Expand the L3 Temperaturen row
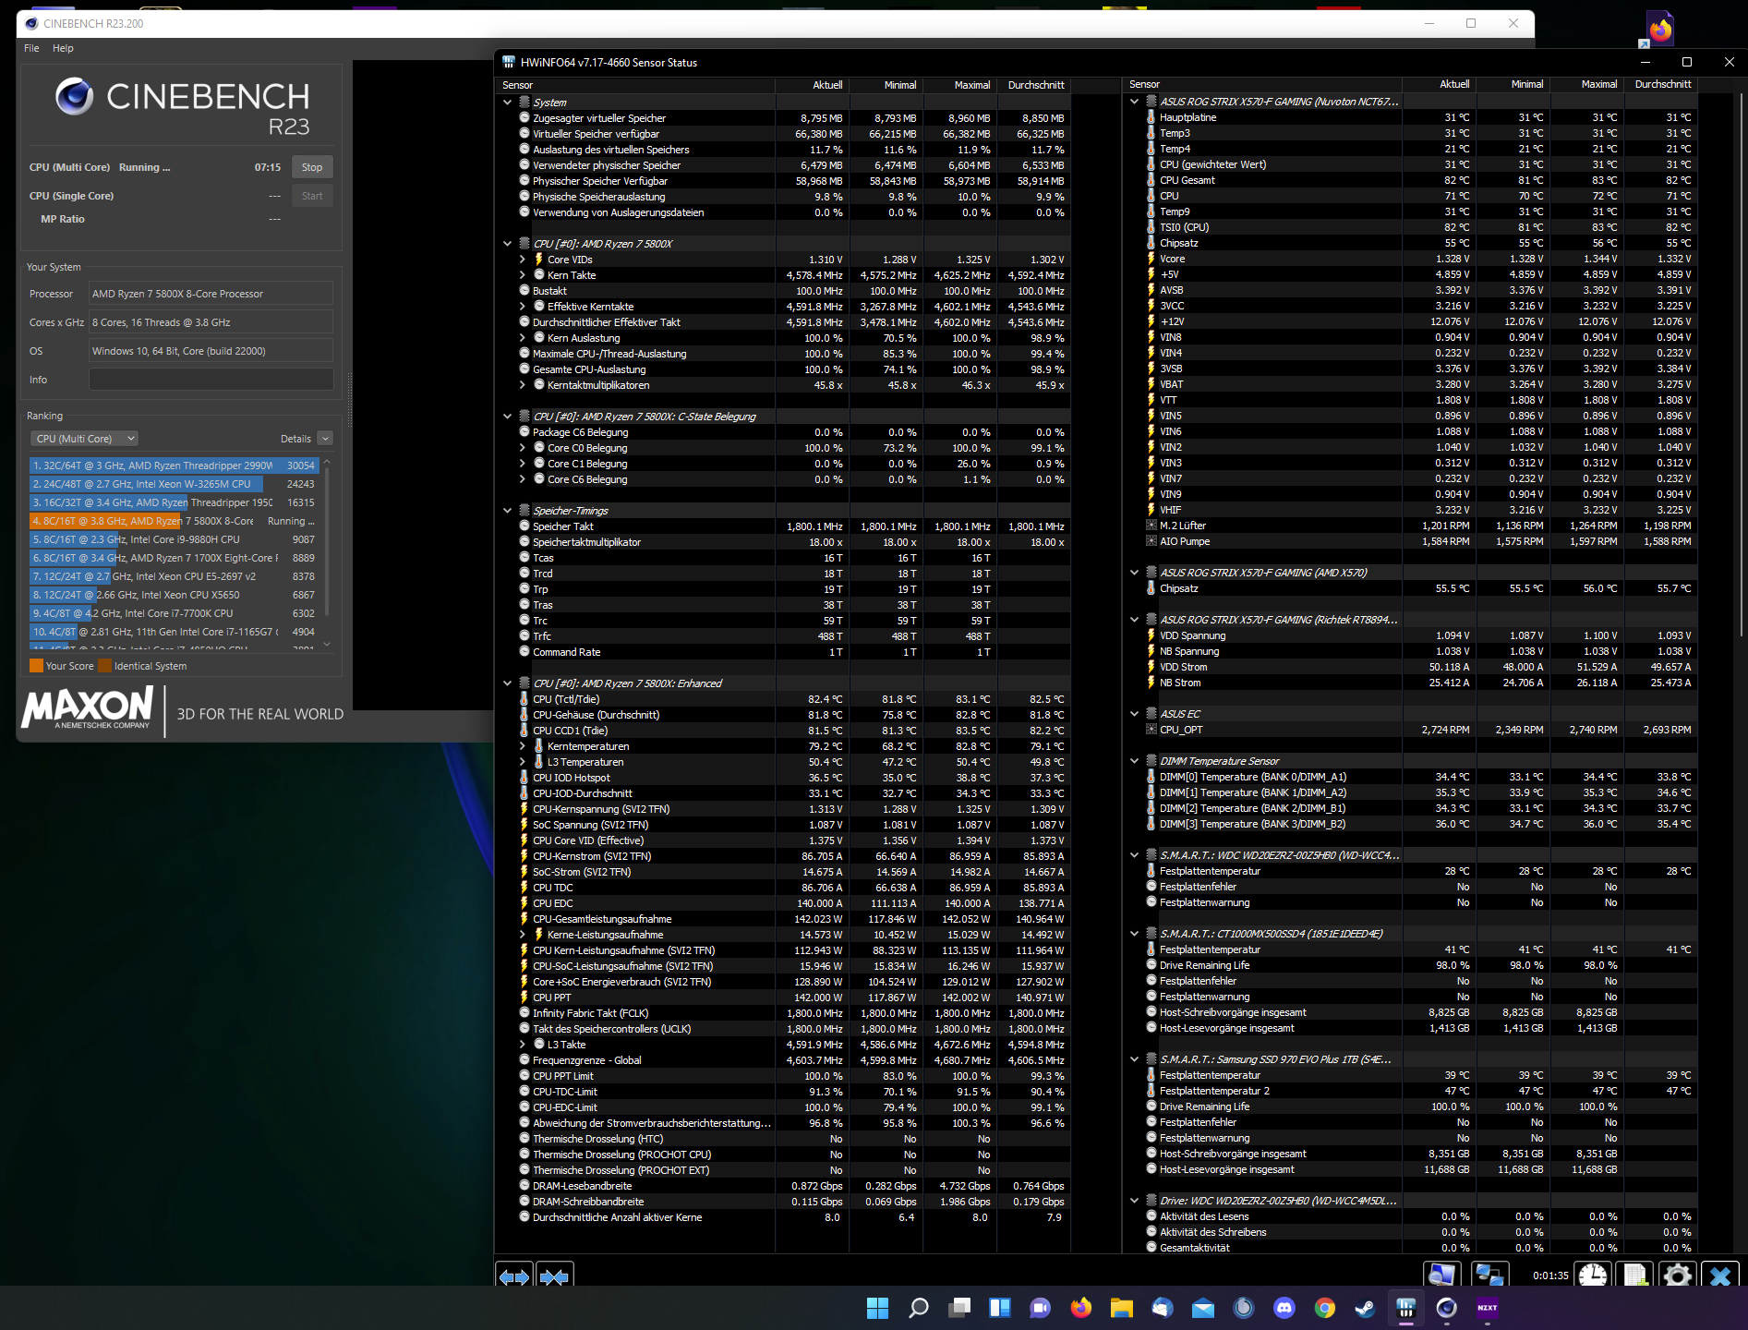 tap(523, 762)
